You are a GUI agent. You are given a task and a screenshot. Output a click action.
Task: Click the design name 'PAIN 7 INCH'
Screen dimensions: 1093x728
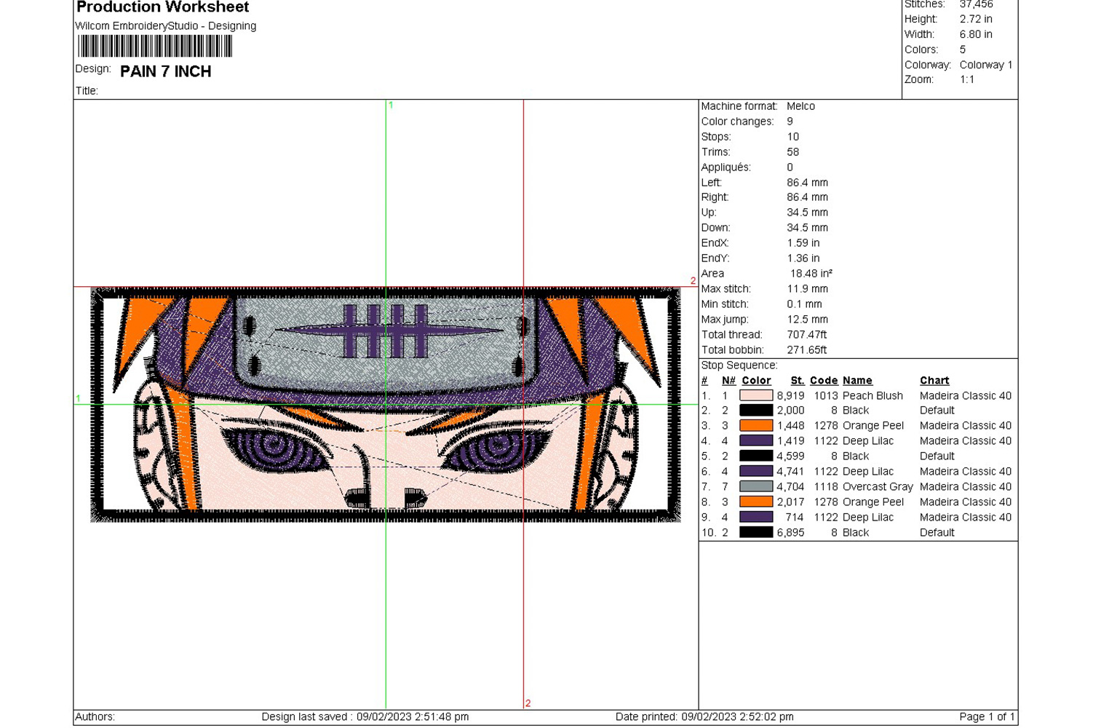point(166,71)
